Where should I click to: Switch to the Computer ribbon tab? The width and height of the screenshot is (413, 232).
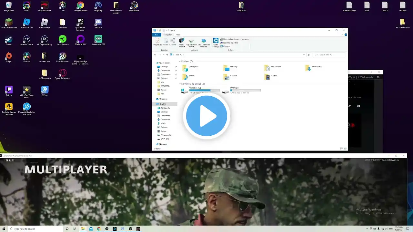point(167,35)
